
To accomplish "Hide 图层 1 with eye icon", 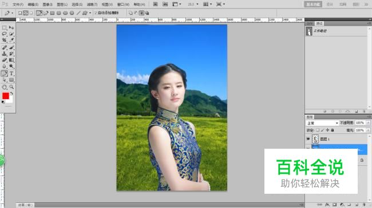I will pyautogui.click(x=308, y=139).
